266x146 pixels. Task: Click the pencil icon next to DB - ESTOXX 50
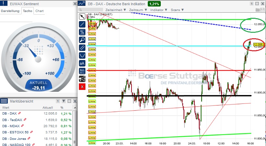32,132
